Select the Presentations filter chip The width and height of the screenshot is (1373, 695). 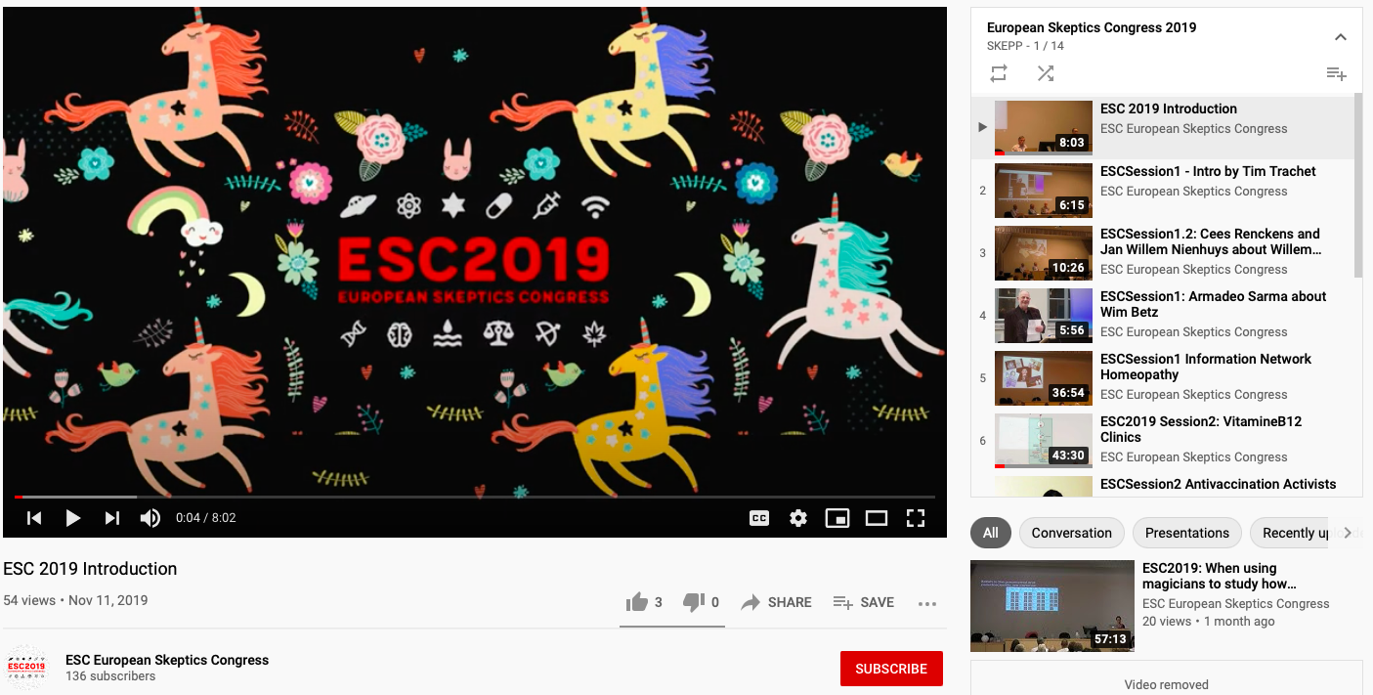1187,533
